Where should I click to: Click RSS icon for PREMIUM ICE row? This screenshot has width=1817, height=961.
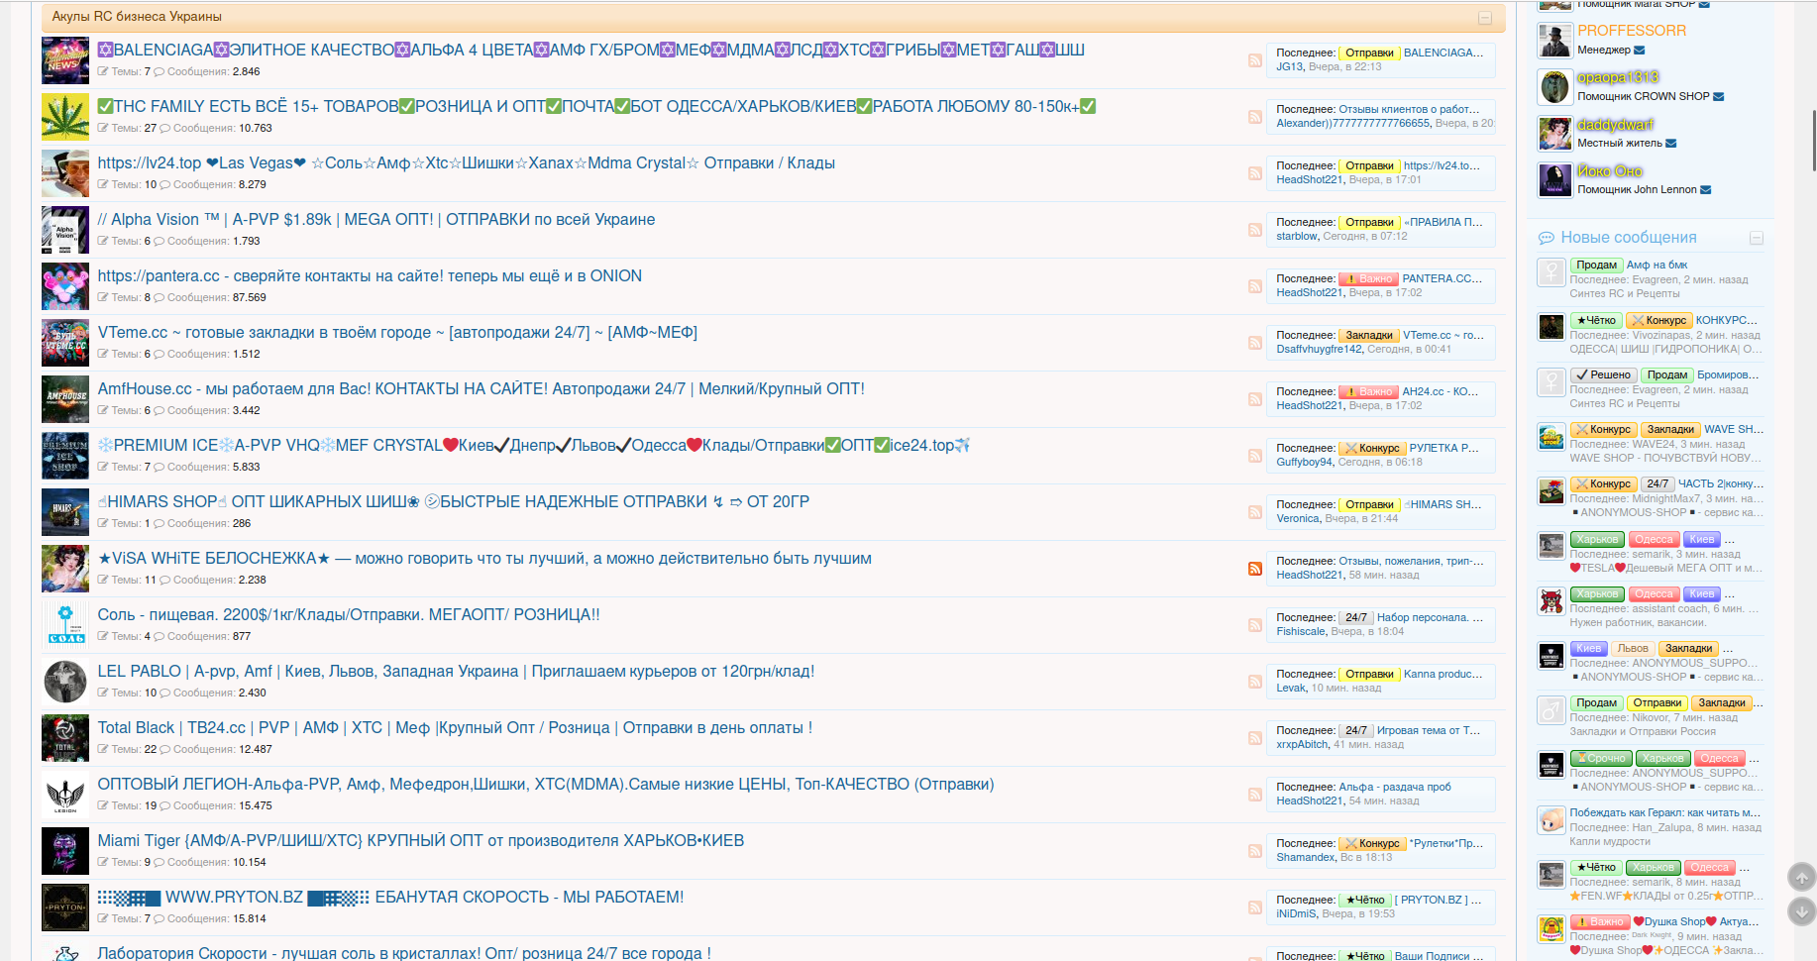pyautogui.click(x=1254, y=456)
